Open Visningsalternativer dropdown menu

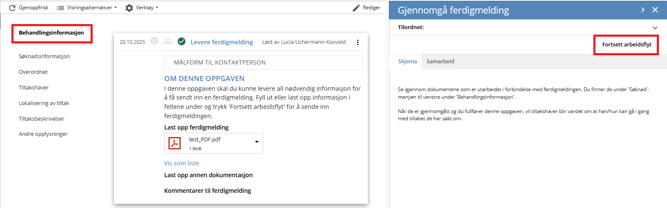[87, 8]
